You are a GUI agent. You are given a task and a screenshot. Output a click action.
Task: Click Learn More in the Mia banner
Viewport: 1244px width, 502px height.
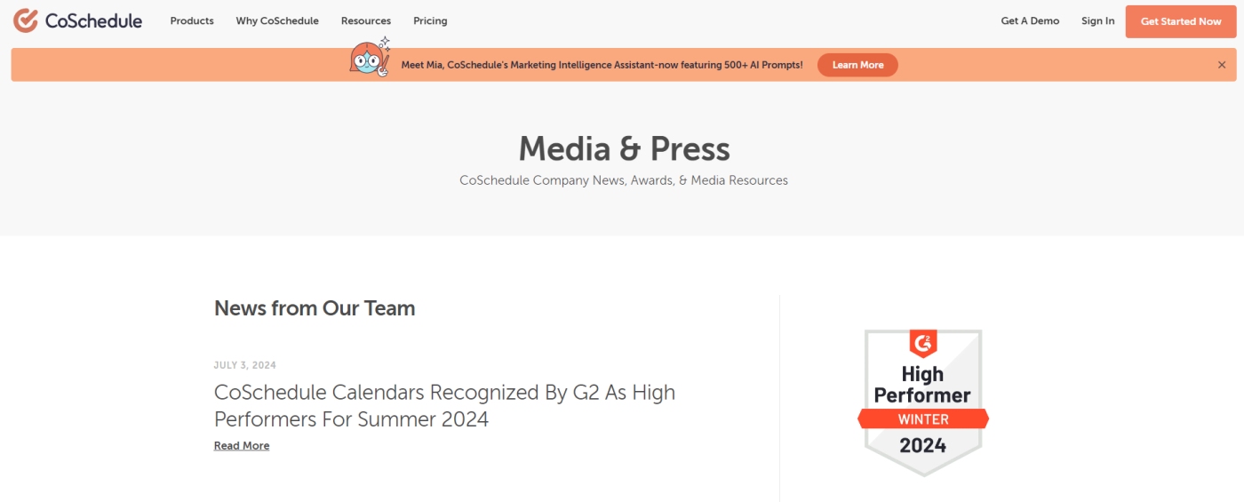tap(857, 65)
